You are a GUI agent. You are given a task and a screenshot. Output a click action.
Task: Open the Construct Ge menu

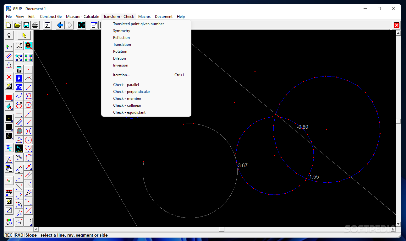point(51,17)
